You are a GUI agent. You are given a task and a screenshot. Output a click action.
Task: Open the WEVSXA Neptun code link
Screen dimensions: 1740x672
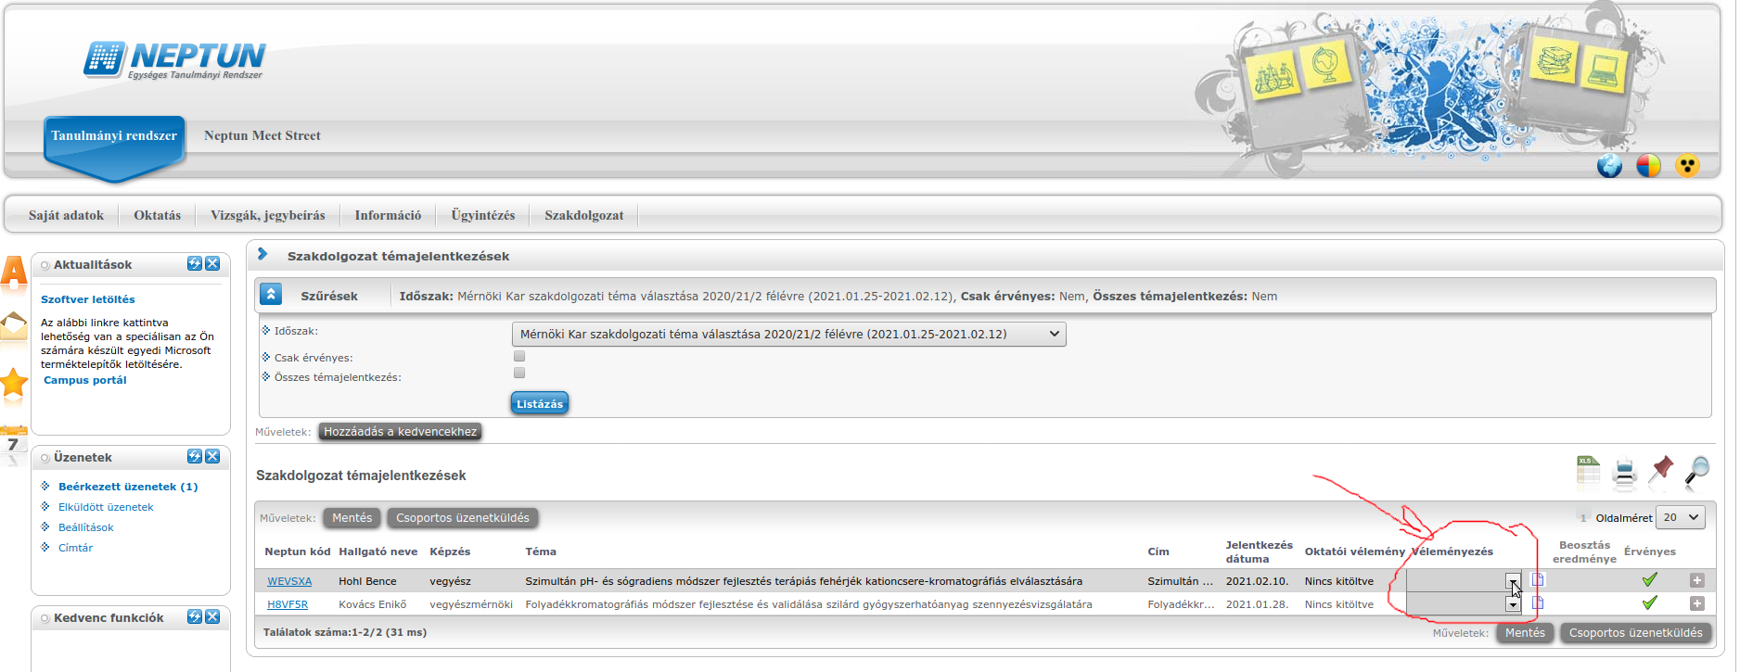tap(289, 581)
